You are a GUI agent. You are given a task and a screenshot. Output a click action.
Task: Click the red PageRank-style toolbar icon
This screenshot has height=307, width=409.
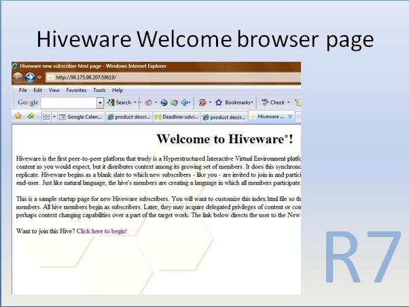(202, 103)
